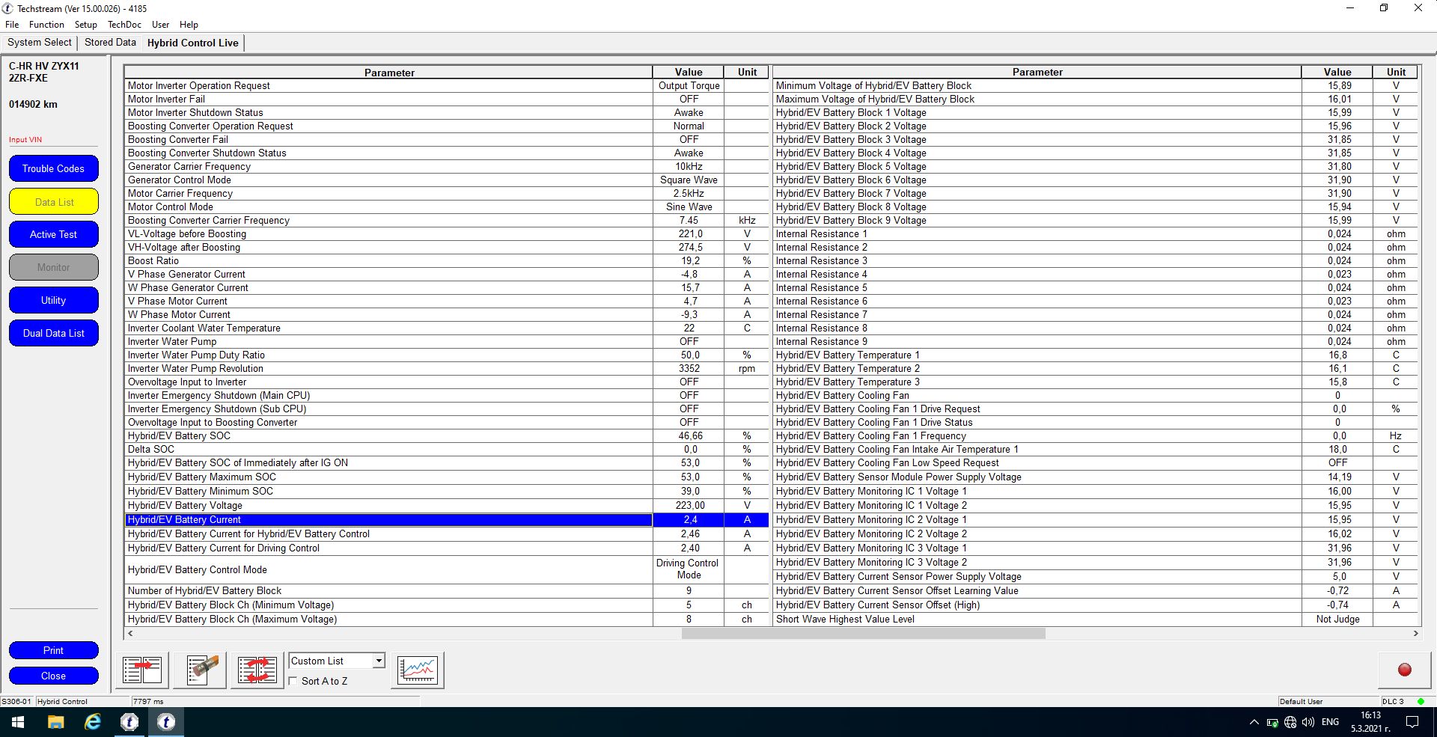Enable the Sort A to Z checkbox
Viewport: 1437px width, 737px height.
tap(293, 681)
